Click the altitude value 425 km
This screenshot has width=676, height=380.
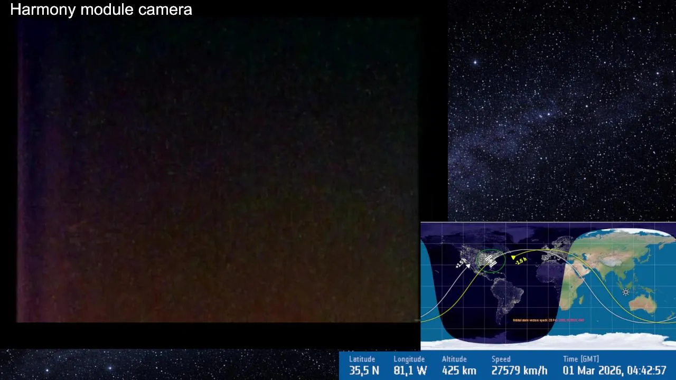(x=459, y=370)
